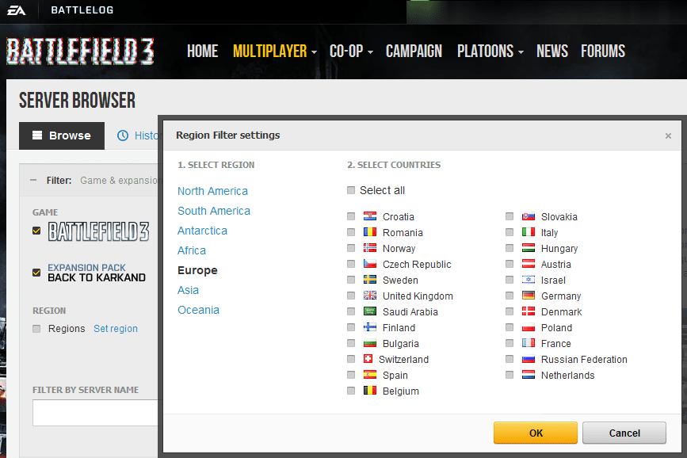
Task: Check the Netherlands checkbox
Action: (x=510, y=375)
